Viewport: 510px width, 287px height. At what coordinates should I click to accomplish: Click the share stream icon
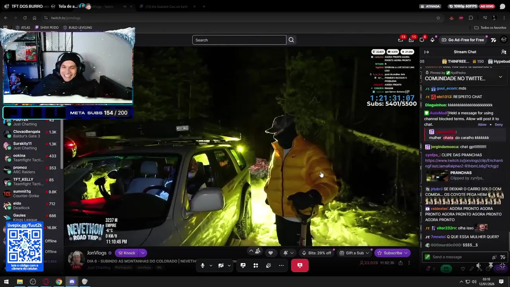[x=400, y=263]
